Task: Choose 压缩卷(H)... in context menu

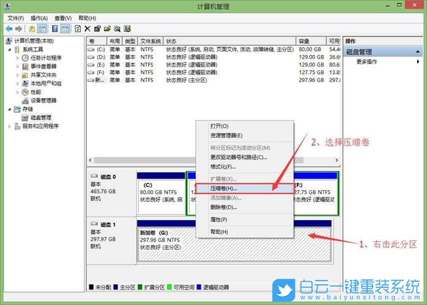Action: point(245,188)
